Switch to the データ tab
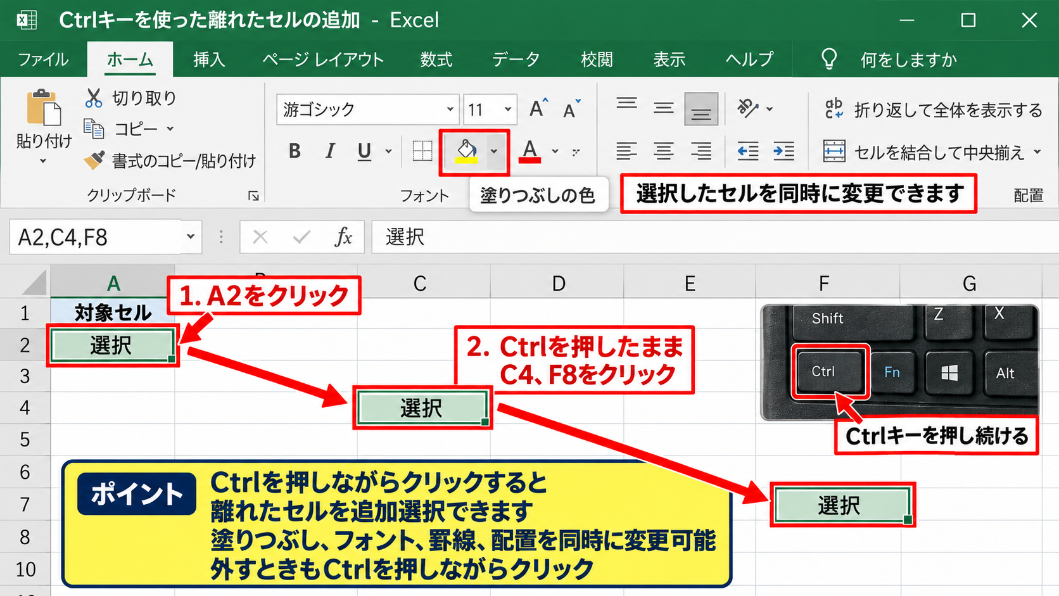Image resolution: width=1059 pixels, height=596 pixels. click(x=516, y=60)
